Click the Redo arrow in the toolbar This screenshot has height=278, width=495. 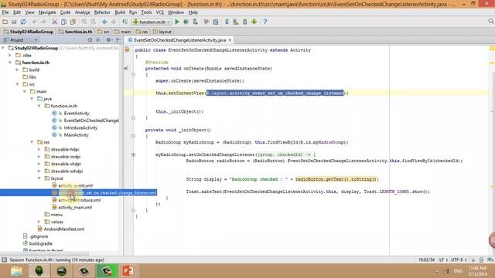(x=43, y=22)
